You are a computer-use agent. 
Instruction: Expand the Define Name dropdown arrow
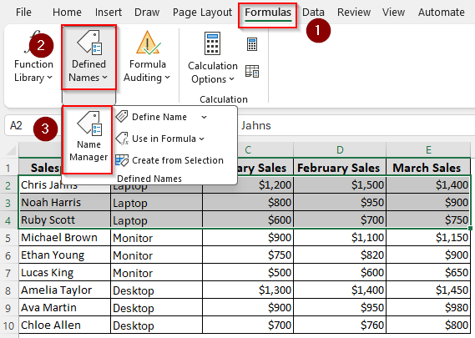click(205, 117)
